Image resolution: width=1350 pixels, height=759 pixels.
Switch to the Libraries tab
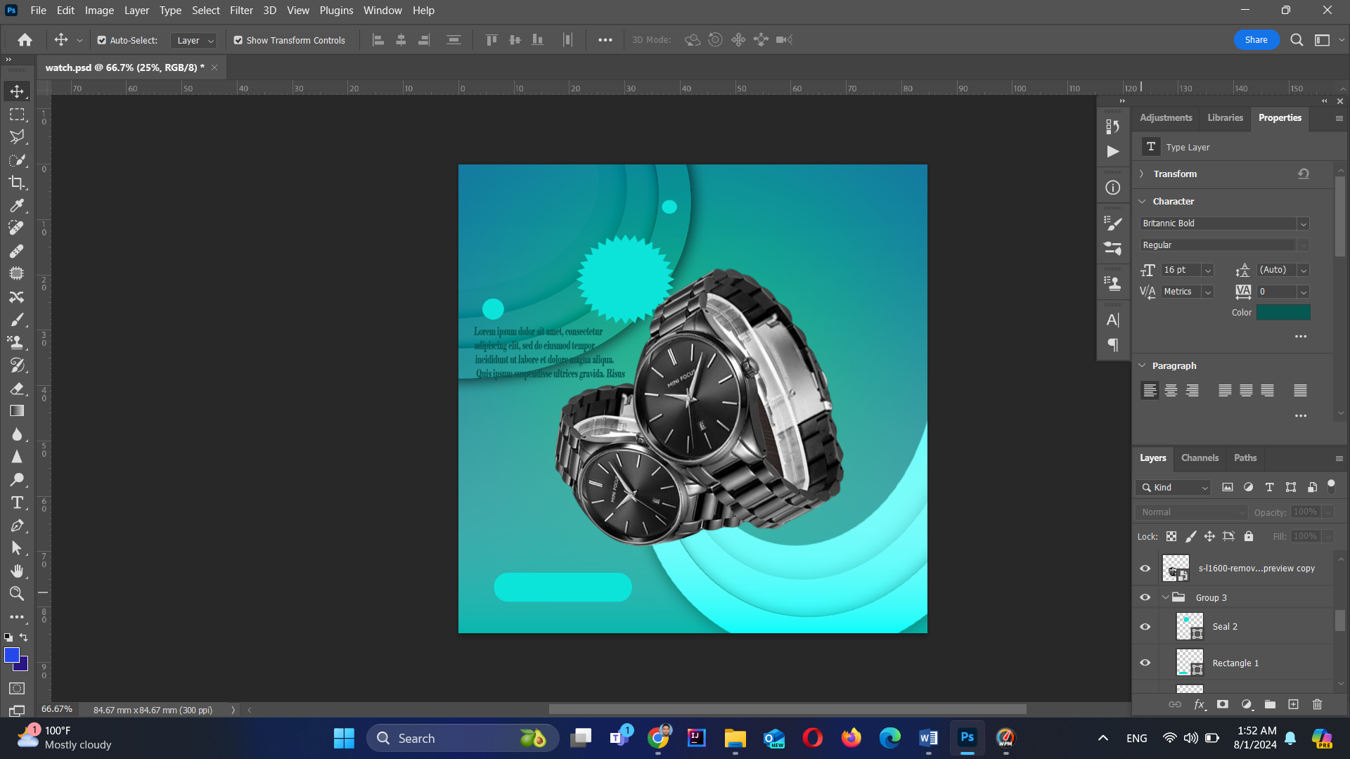(x=1225, y=117)
